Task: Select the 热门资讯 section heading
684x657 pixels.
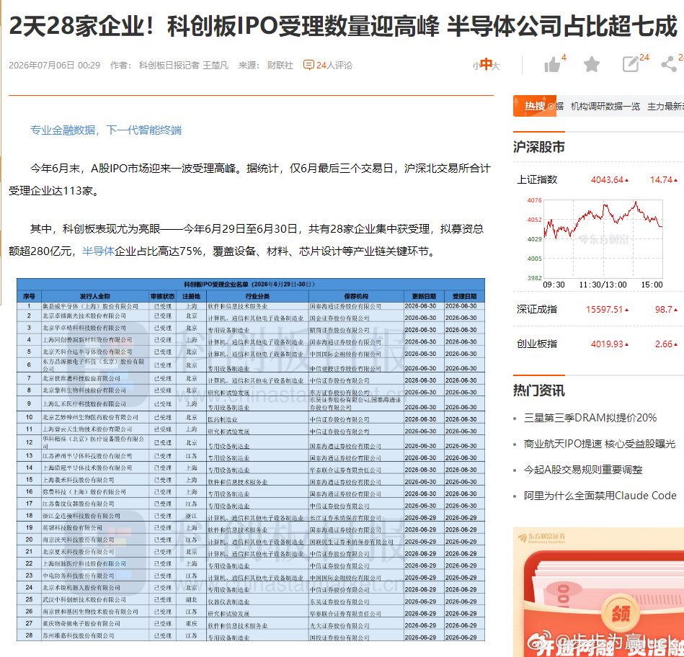Action: (x=538, y=390)
